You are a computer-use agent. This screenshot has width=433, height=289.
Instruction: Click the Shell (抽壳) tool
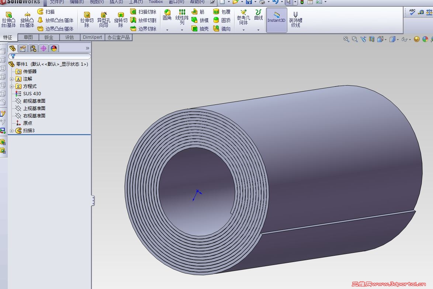[x=200, y=28]
